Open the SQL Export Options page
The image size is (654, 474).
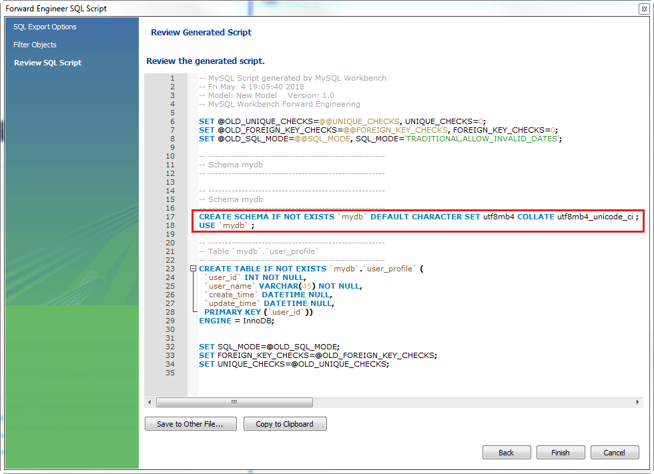tap(44, 27)
